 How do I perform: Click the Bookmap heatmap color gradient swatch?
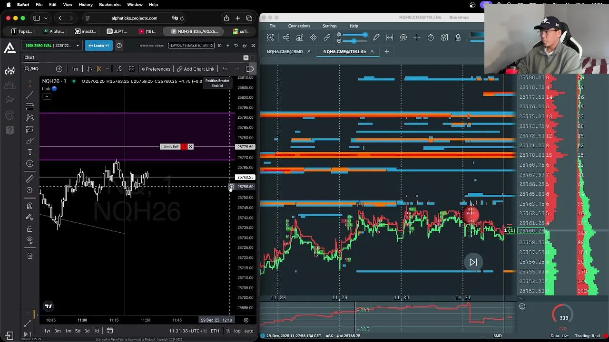[x=476, y=35]
